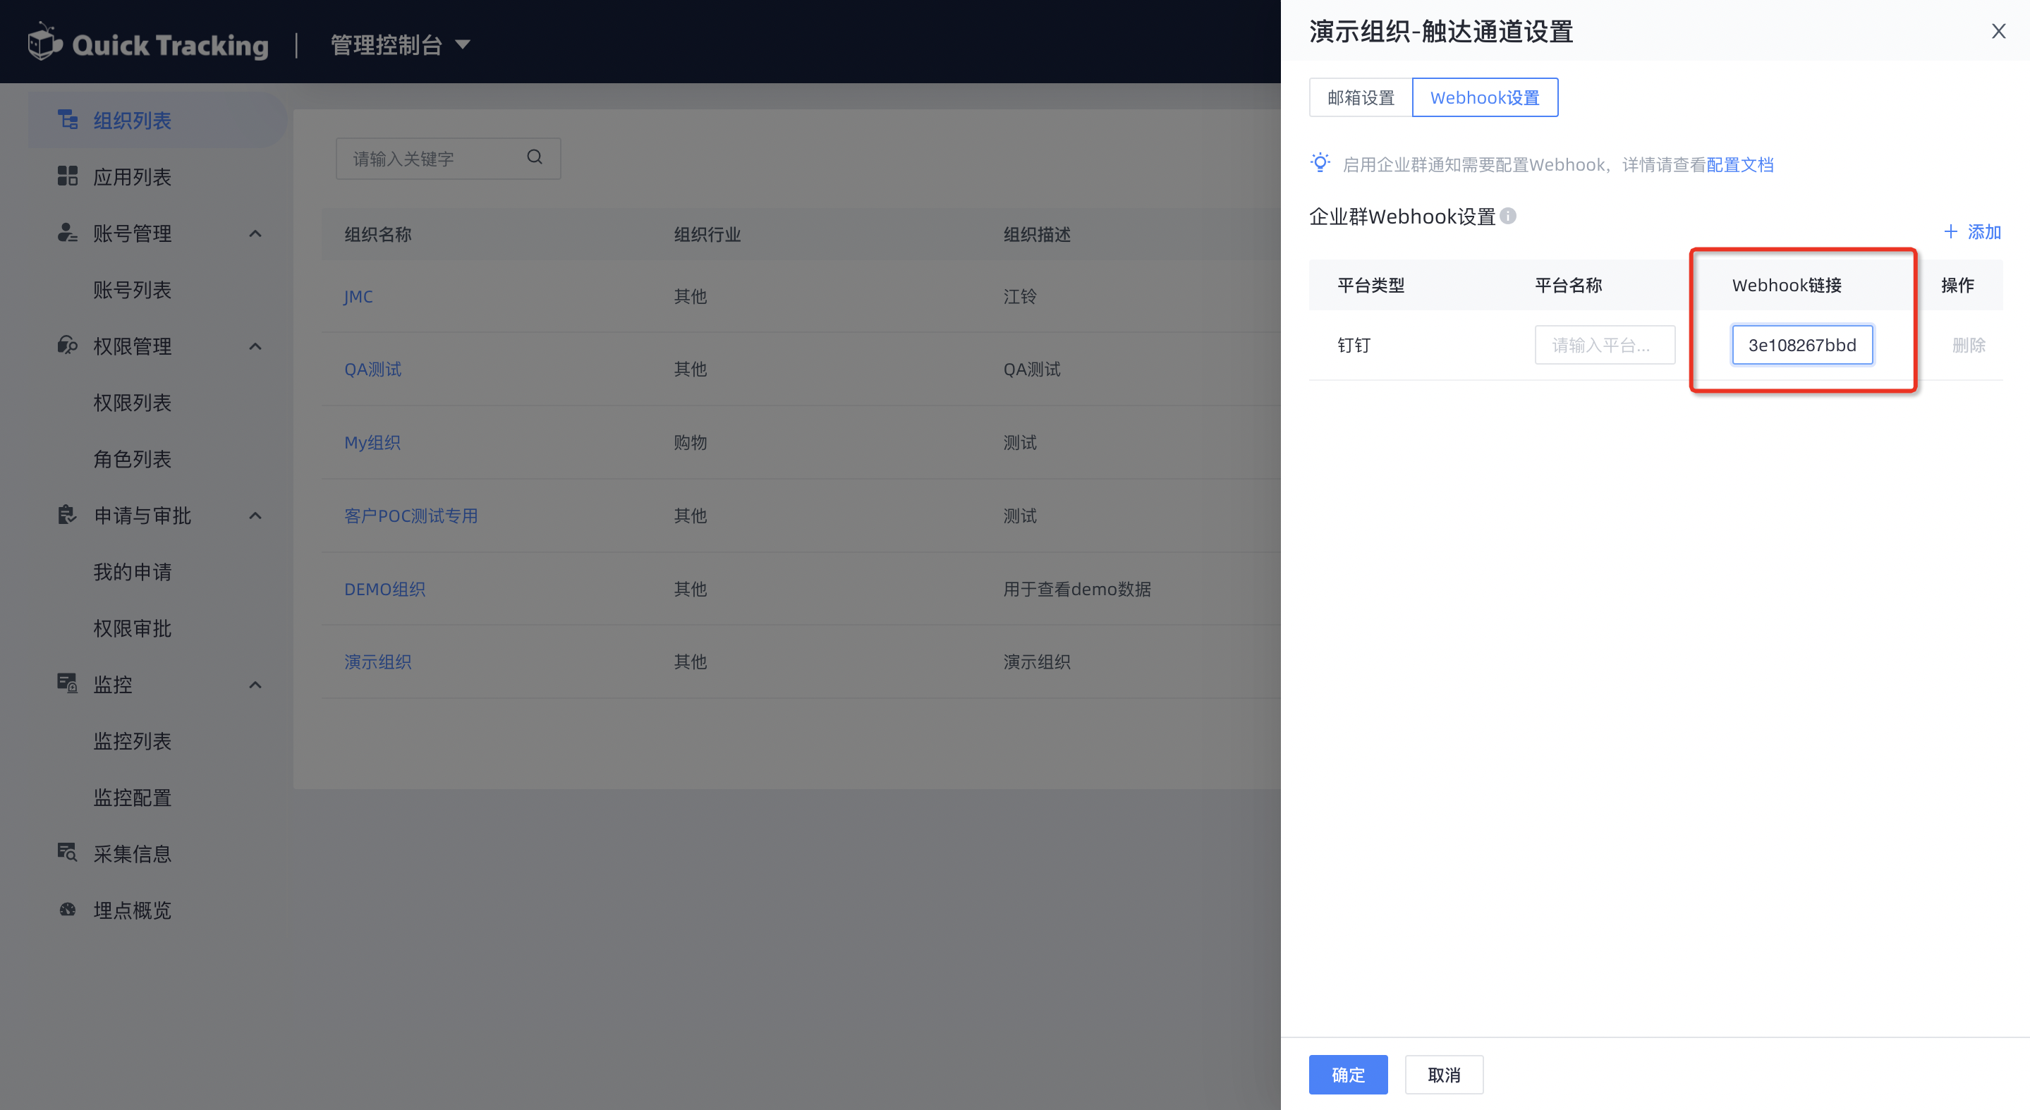The height and width of the screenshot is (1110, 2030).
Task: Click the 确定 button
Action: click(1349, 1075)
